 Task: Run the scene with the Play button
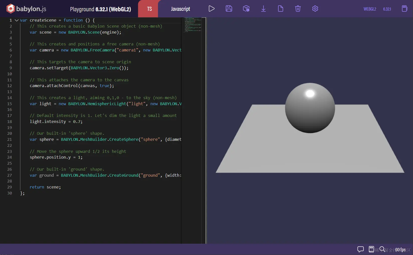(x=212, y=9)
